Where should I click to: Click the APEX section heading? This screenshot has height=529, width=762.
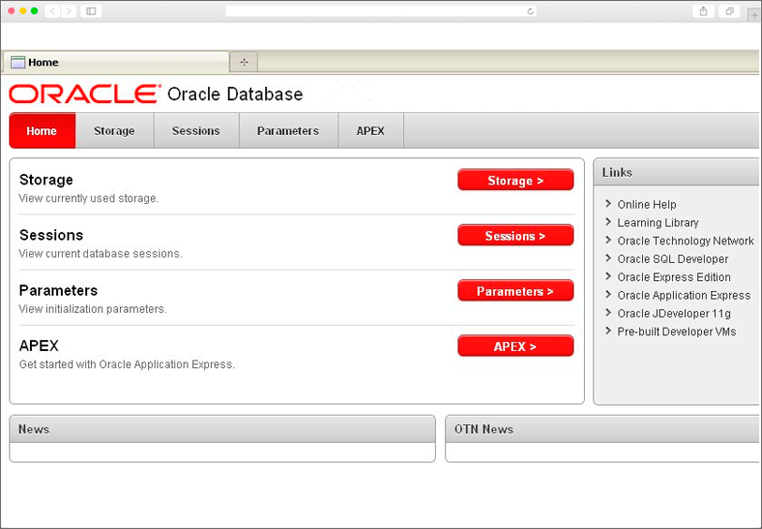[38, 345]
